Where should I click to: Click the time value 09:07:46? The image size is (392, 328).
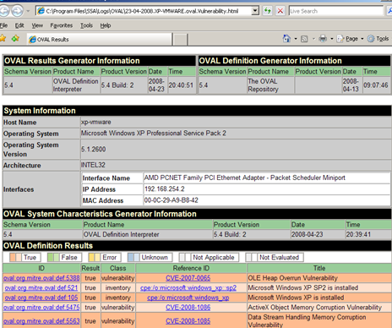pyautogui.click(x=376, y=85)
